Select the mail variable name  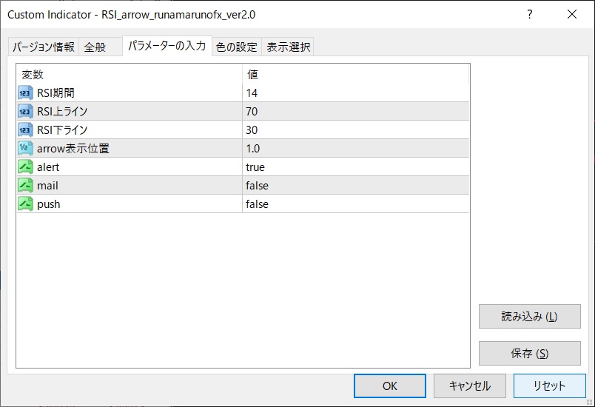47,186
